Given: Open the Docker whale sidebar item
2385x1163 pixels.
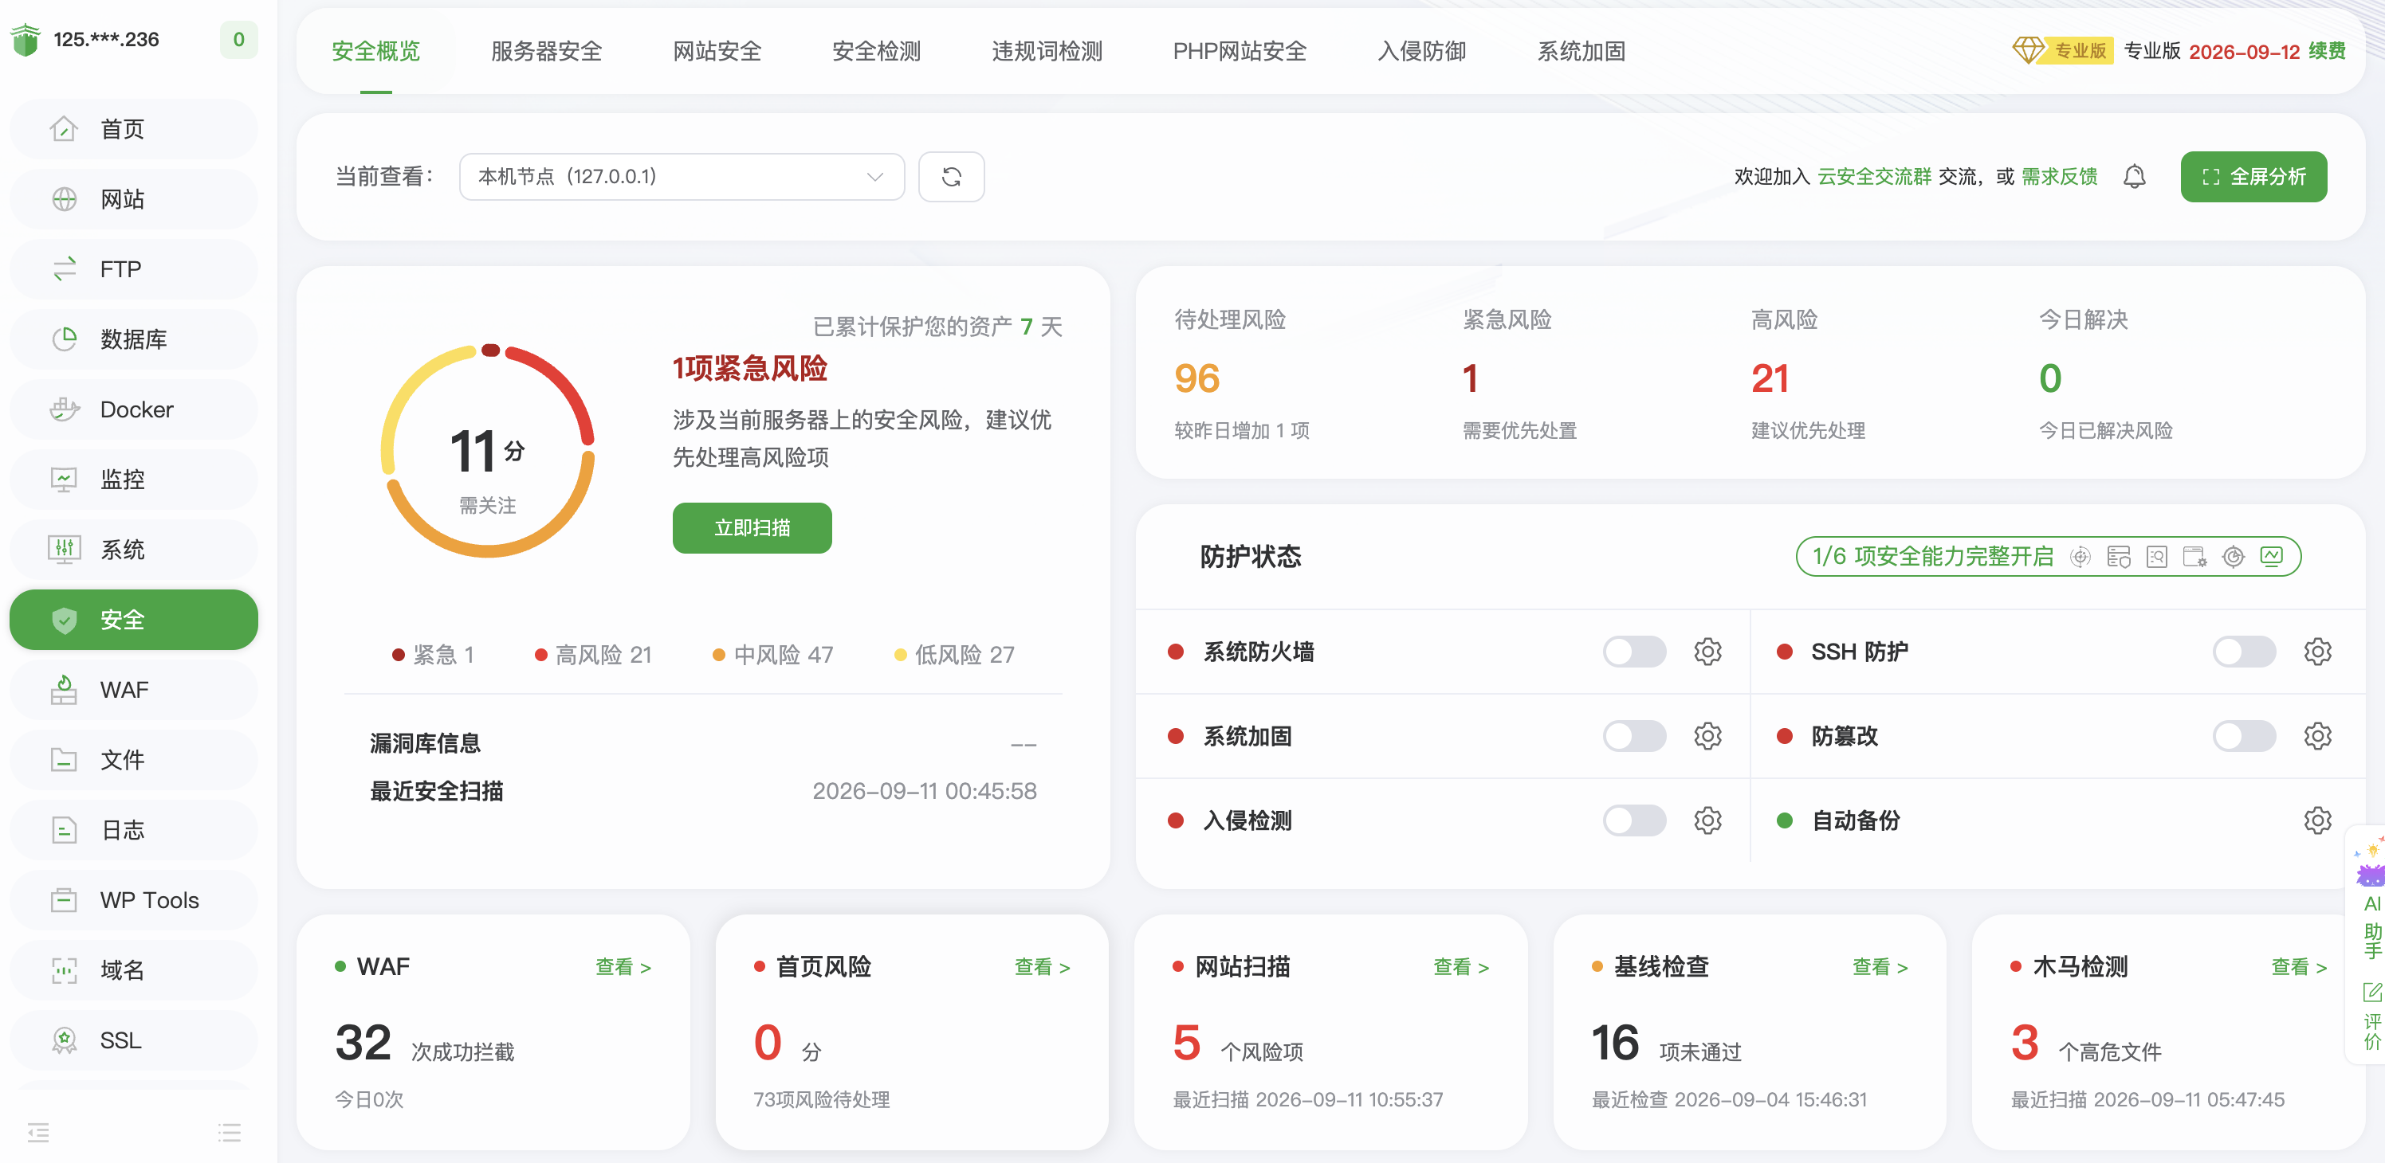Looking at the screenshot, I should click(133, 409).
